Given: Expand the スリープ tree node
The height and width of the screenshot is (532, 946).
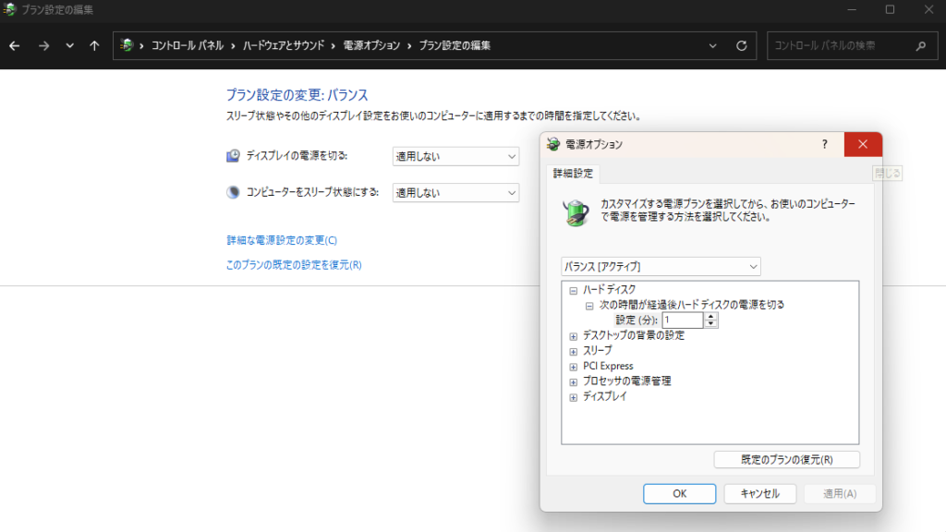Looking at the screenshot, I should tap(574, 351).
